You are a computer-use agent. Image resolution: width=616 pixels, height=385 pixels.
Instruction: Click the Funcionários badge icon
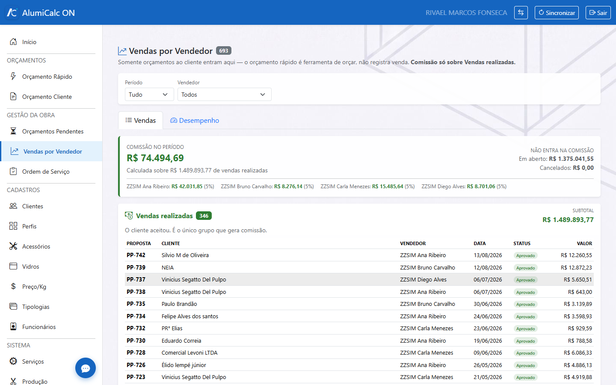pos(13,327)
